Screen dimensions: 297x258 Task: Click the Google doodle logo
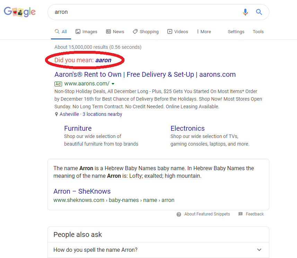pyautogui.click(x=19, y=12)
